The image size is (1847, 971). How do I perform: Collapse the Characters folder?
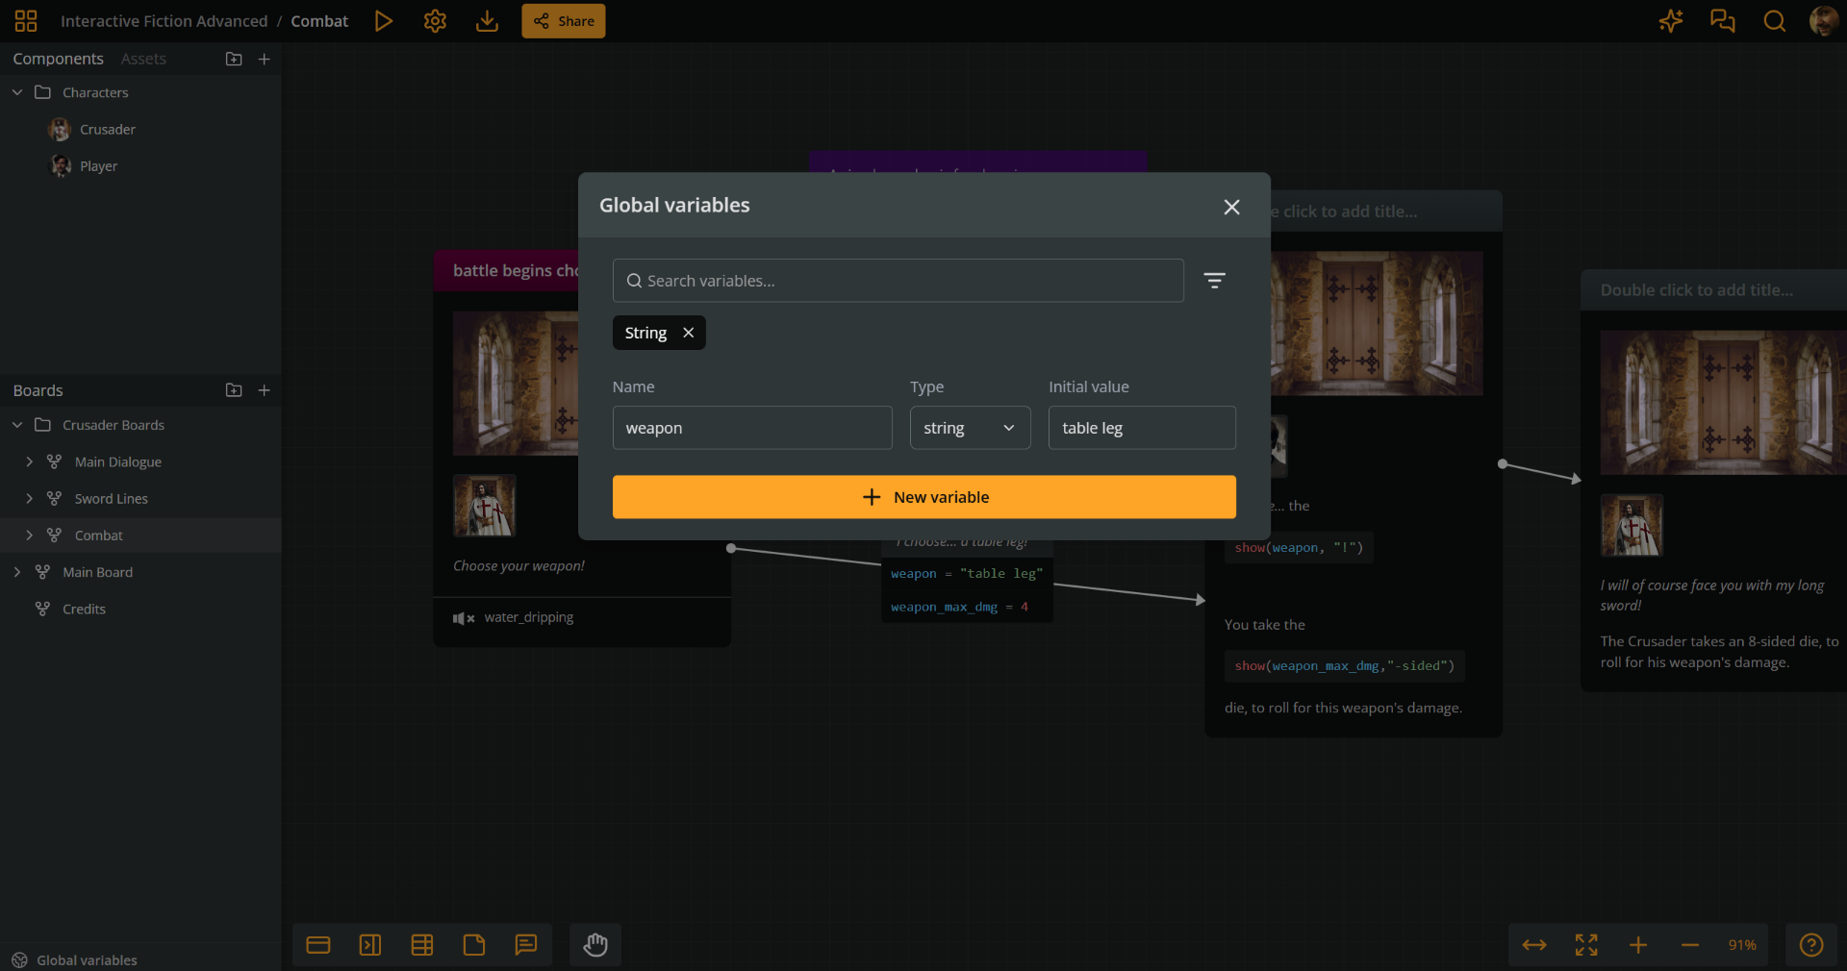pos(17,92)
